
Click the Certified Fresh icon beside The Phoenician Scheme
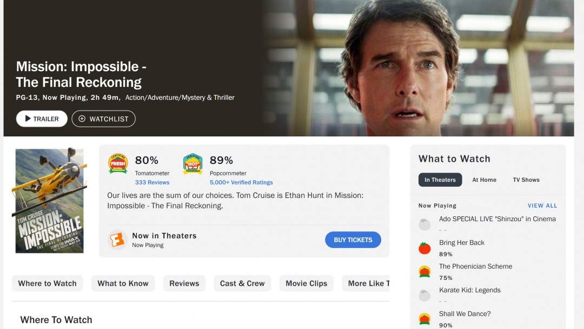(x=424, y=272)
